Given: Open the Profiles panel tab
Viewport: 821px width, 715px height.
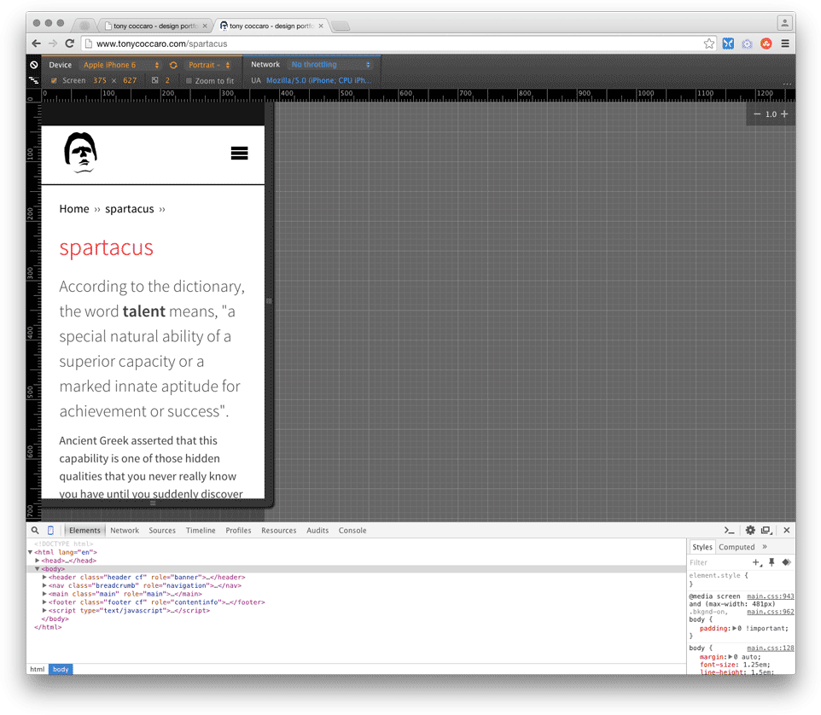Looking at the screenshot, I should click(238, 530).
